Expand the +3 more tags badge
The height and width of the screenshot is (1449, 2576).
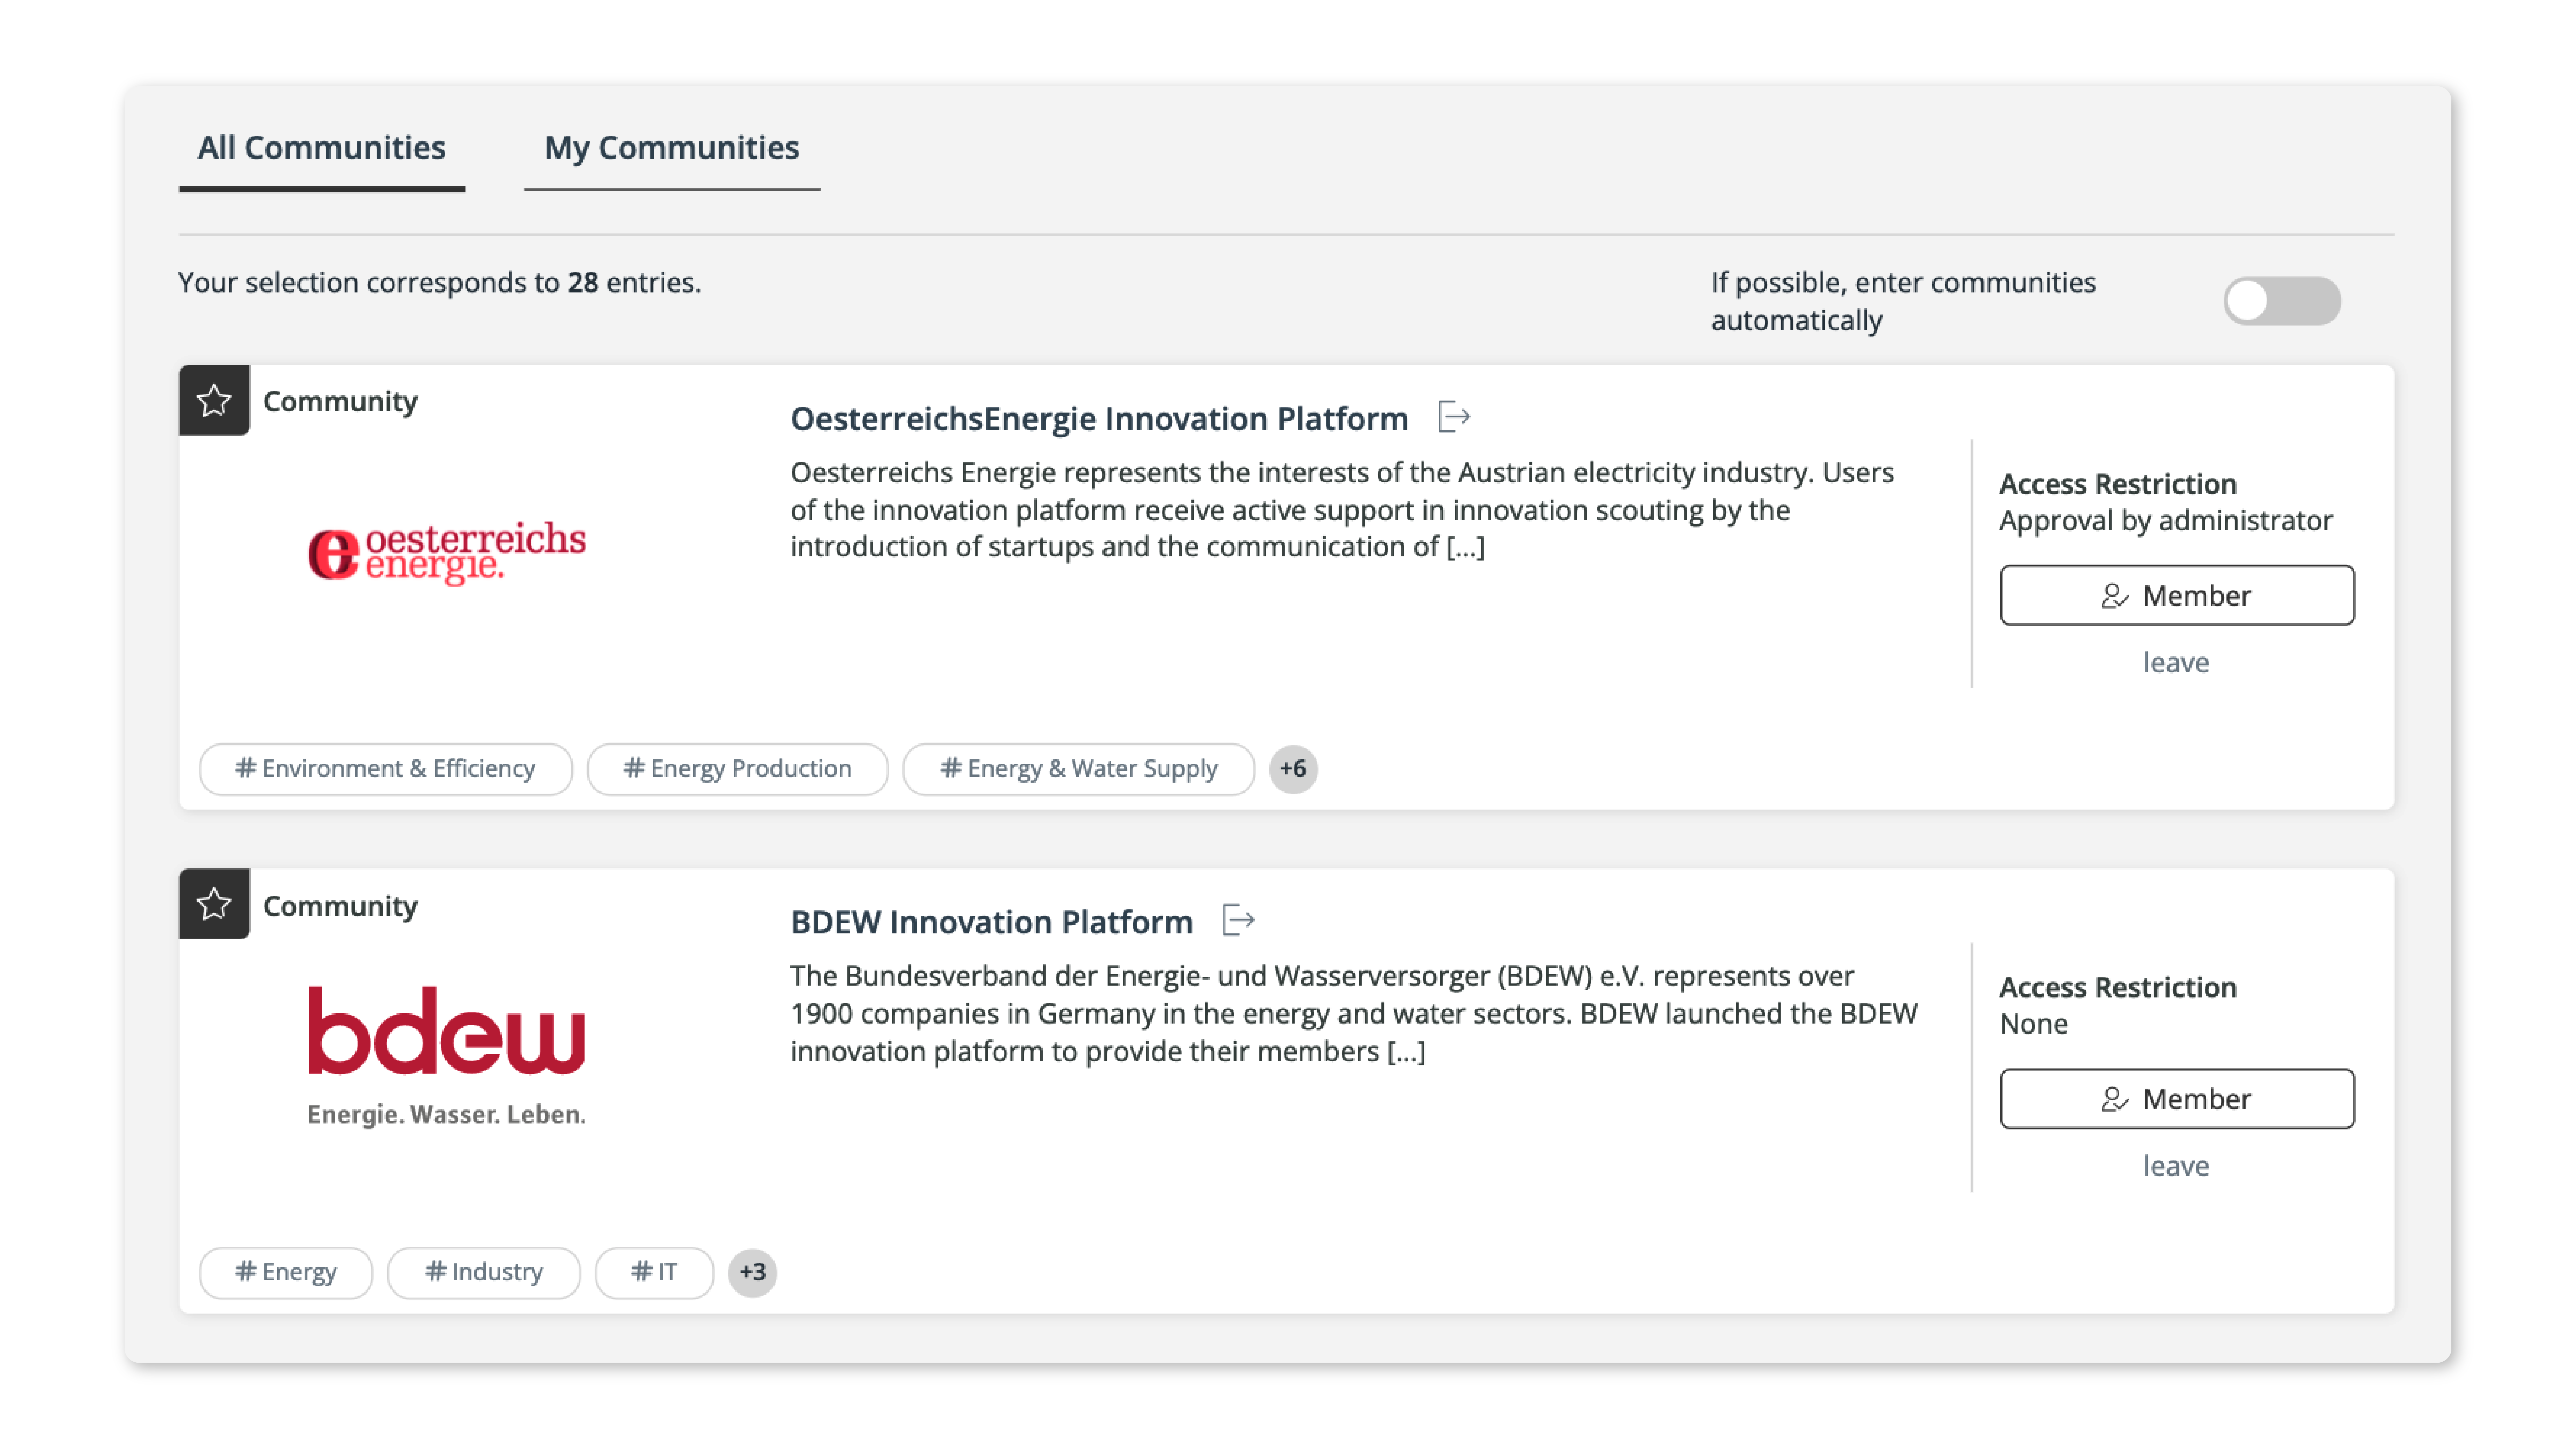point(752,1273)
